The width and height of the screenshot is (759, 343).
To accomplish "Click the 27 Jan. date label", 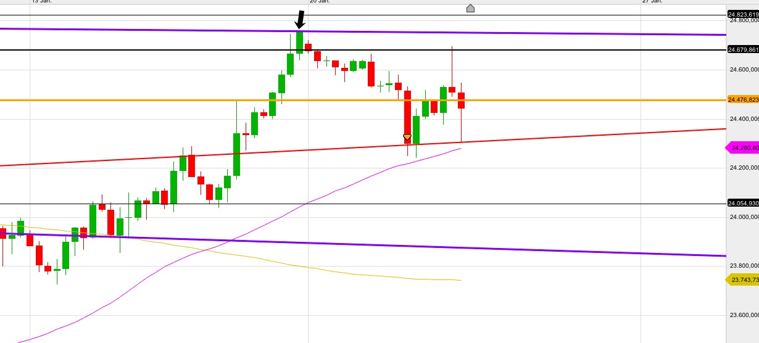I will (652, 2).
